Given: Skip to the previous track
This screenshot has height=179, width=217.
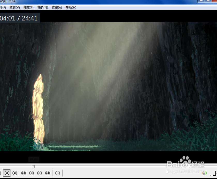Looking at the screenshot, I should [x=24, y=173].
